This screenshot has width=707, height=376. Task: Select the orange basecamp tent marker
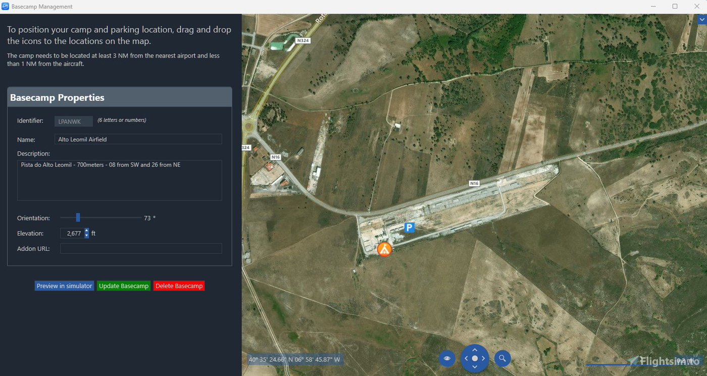tap(384, 248)
